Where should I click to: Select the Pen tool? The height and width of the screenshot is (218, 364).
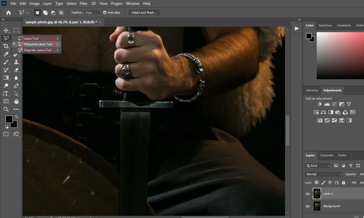tap(16, 86)
